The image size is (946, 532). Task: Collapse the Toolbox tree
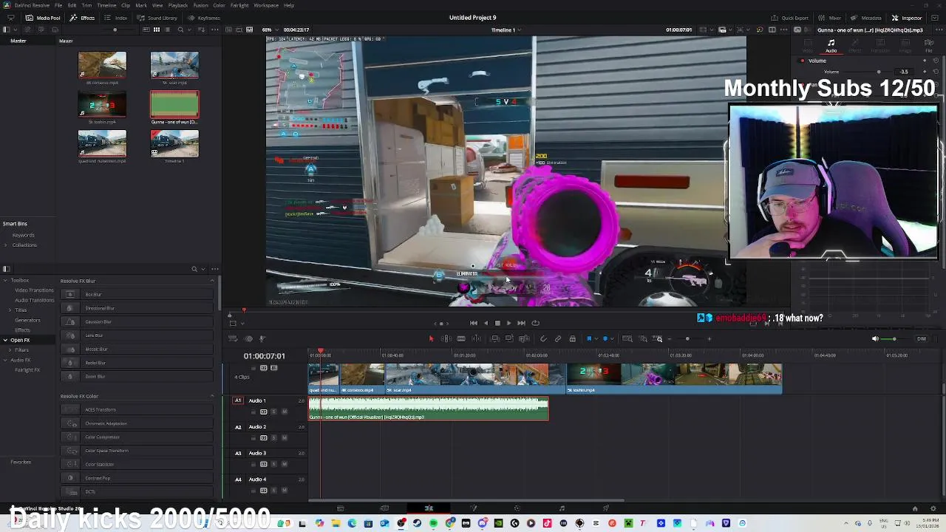click(5, 281)
